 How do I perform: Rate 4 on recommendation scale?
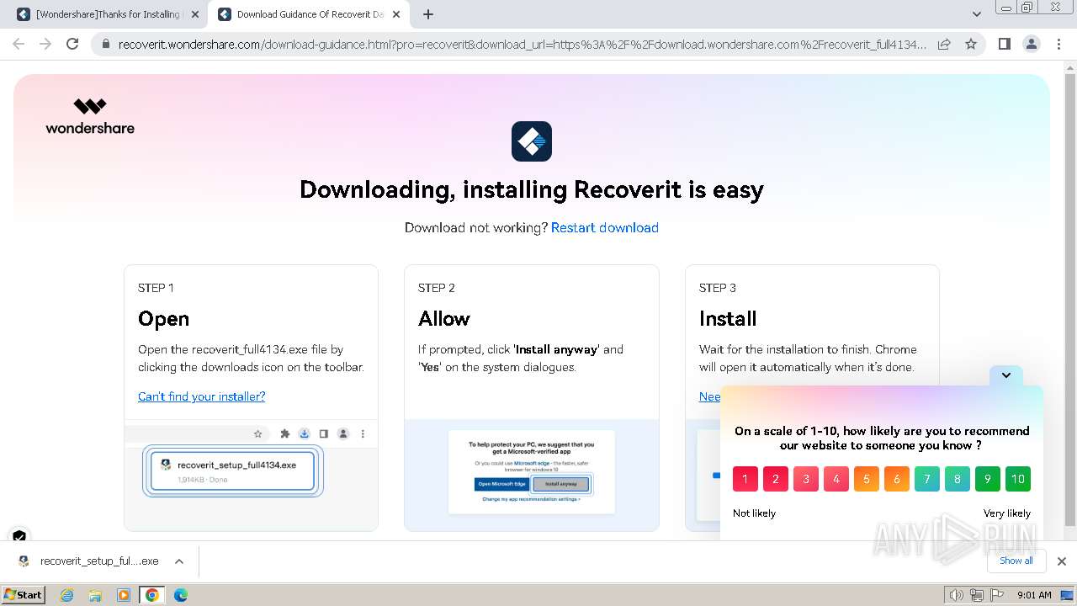click(x=836, y=479)
